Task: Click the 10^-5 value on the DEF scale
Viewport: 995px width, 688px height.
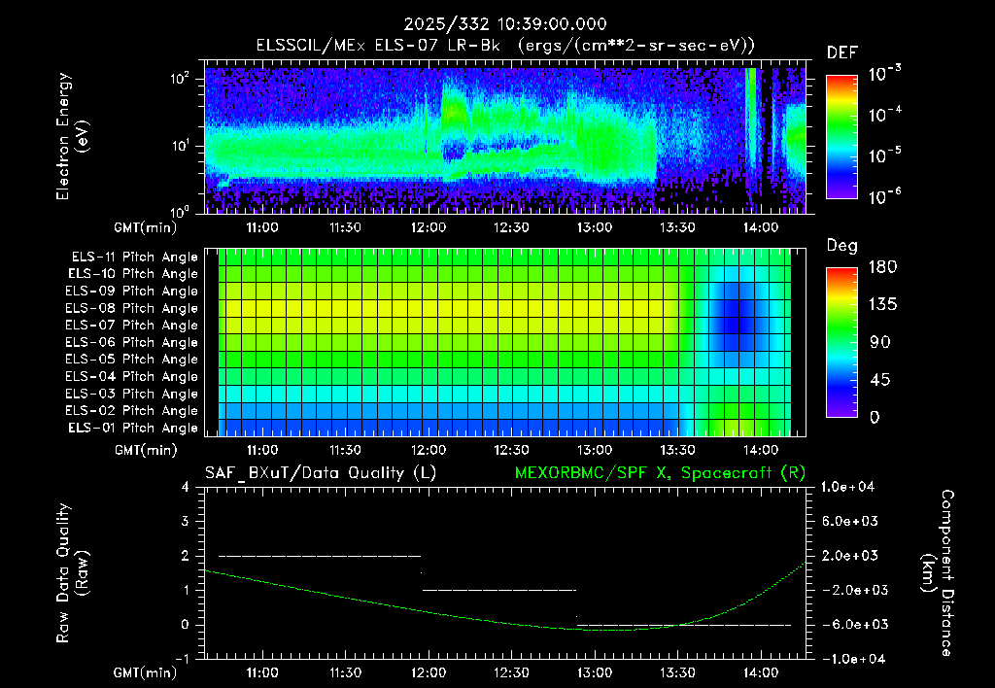Action: pos(884,156)
